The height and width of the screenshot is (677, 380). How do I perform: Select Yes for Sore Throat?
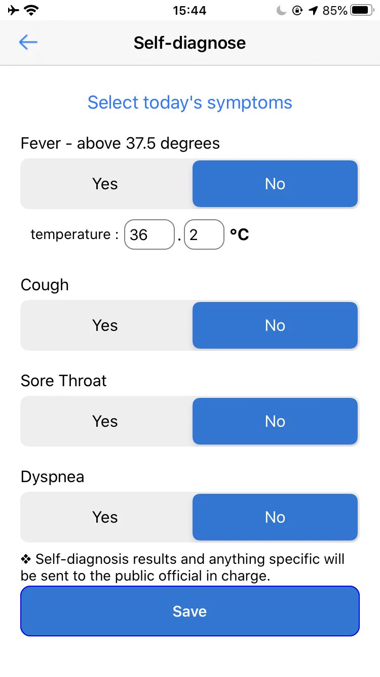point(105,421)
